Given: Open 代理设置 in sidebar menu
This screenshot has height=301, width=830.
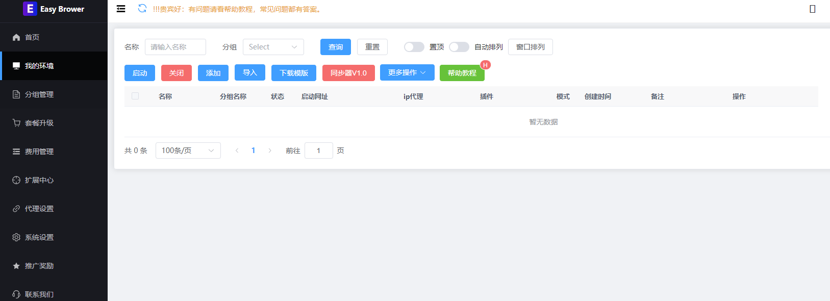Looking at the screenshot, I should click(39, 209).
